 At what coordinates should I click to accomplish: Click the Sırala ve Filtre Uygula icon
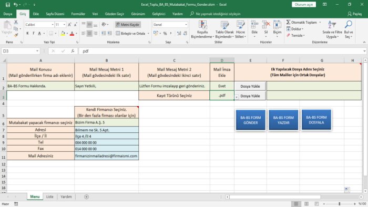point(332,24)
